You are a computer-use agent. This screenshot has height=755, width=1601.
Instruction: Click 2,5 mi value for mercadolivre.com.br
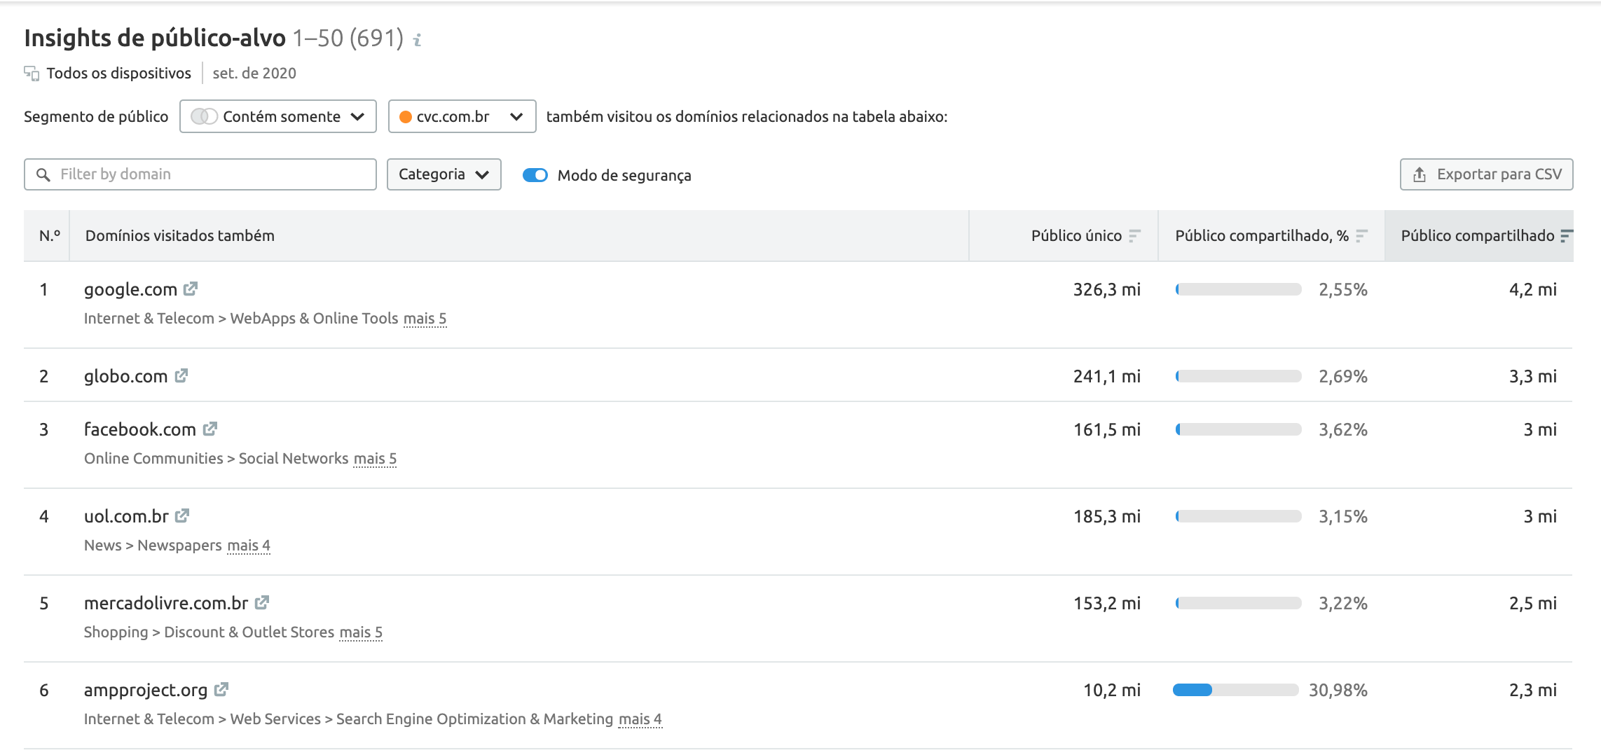pos(1533,603)
